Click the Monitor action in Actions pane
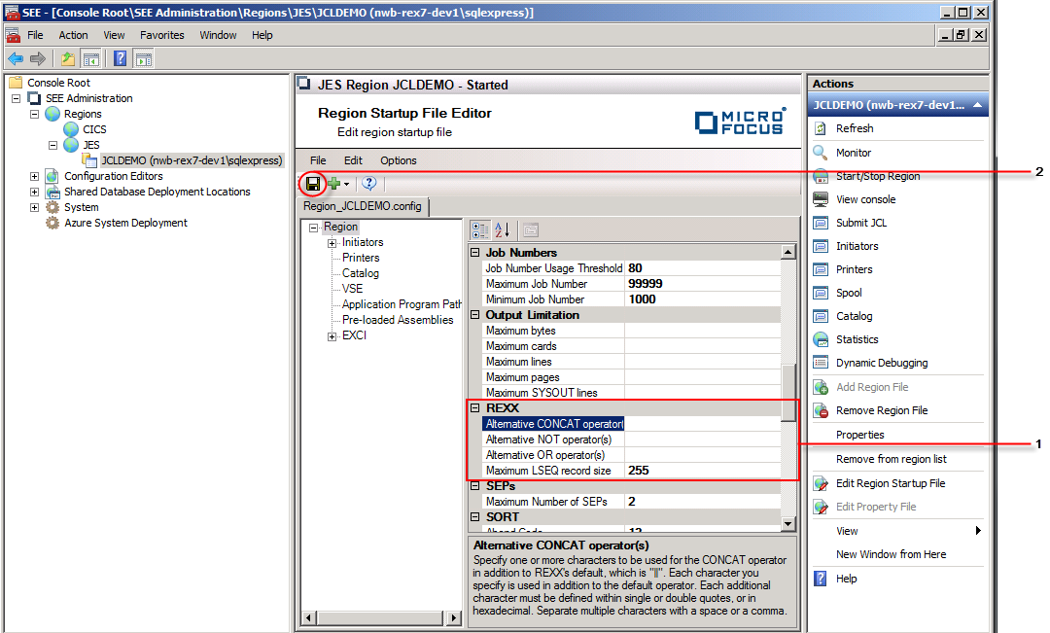The width and height of the screenshot is (1050, 633). point(853,153)
